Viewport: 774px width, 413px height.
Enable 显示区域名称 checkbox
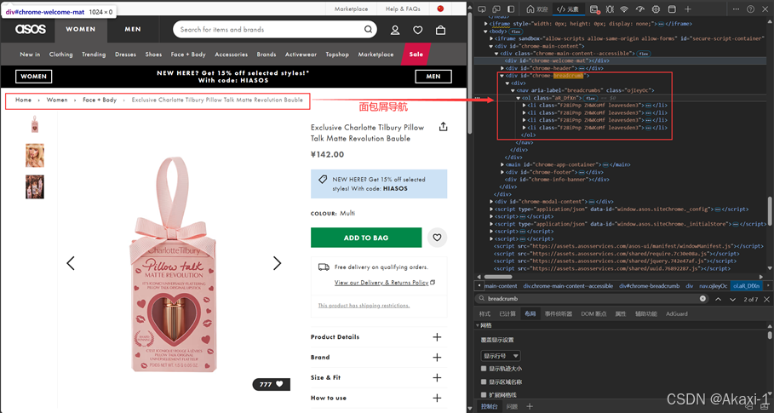pyautogui.click(x=484, y=381)
